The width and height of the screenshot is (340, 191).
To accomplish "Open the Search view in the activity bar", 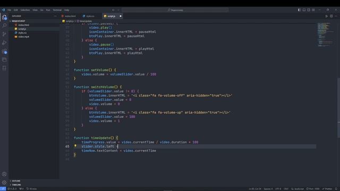I will 4,25.
